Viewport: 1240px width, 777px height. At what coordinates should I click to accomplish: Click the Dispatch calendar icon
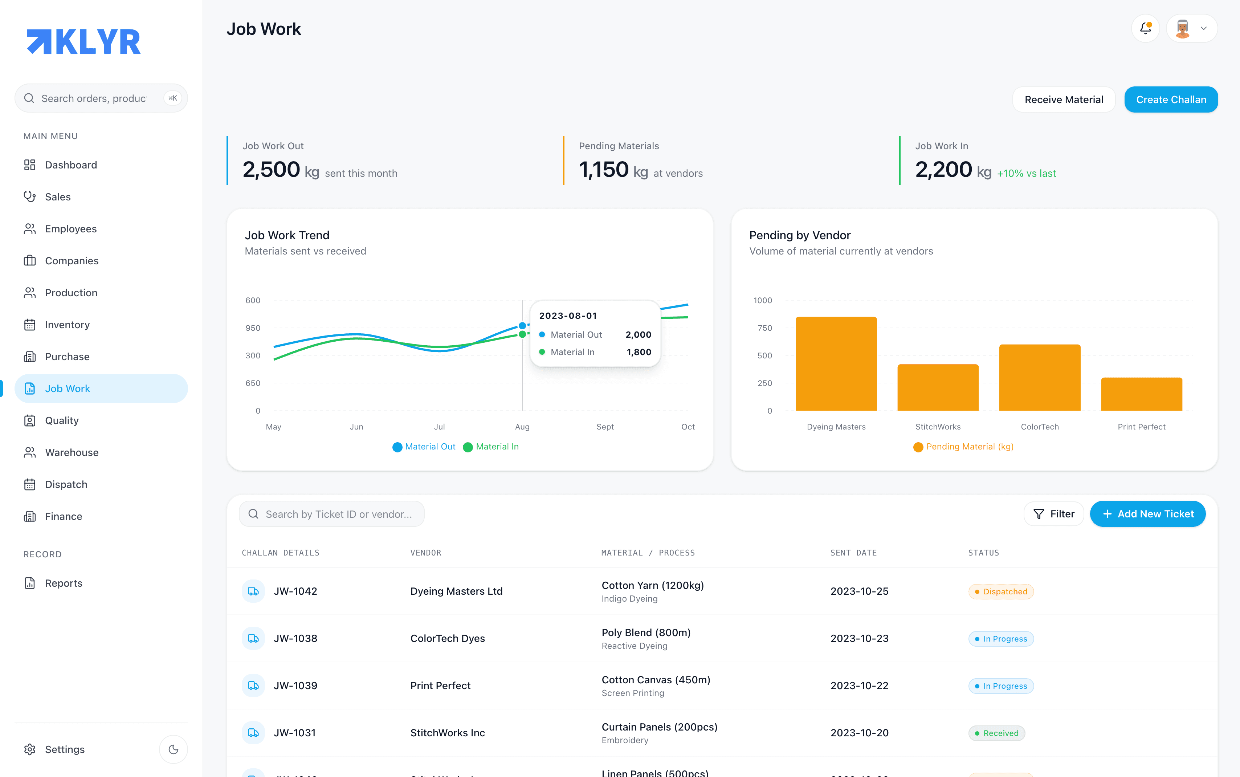tap(30, 485)
